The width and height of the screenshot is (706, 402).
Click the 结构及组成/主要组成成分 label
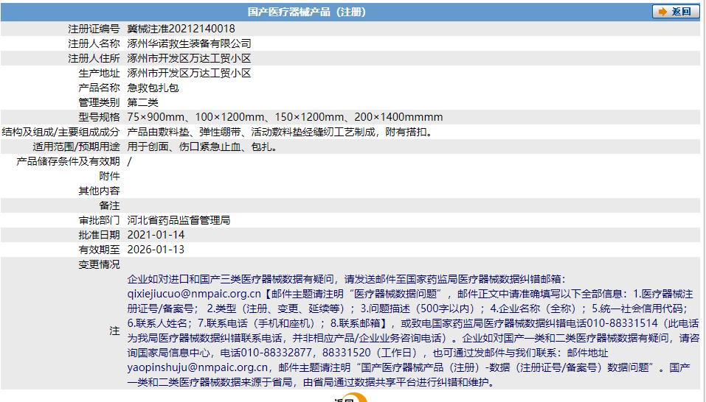click(x=60, y=132)
